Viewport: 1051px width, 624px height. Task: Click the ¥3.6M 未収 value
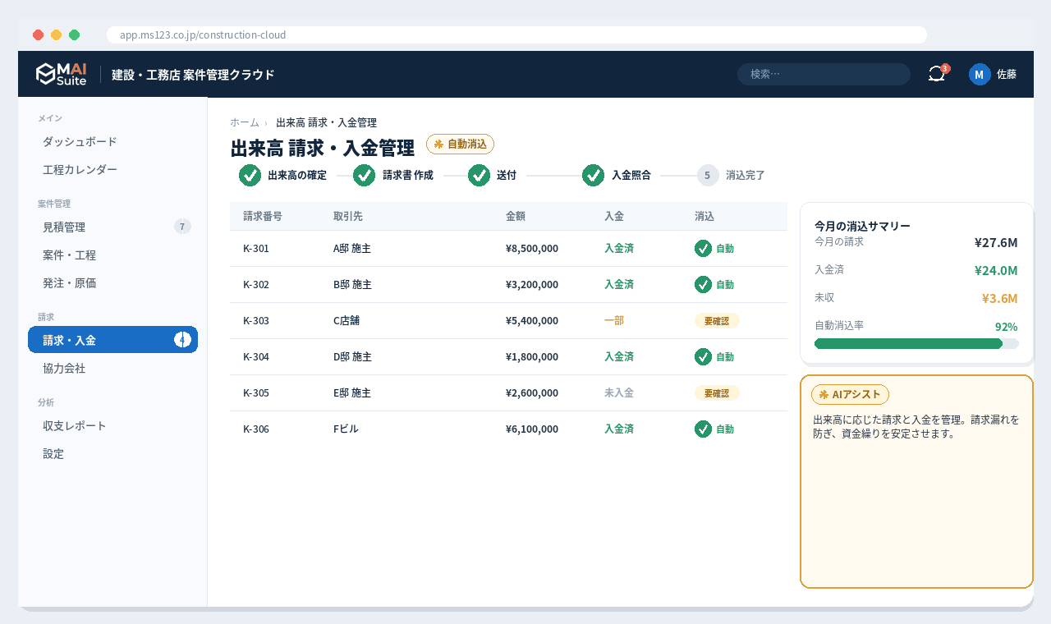tap(1000, 298)
